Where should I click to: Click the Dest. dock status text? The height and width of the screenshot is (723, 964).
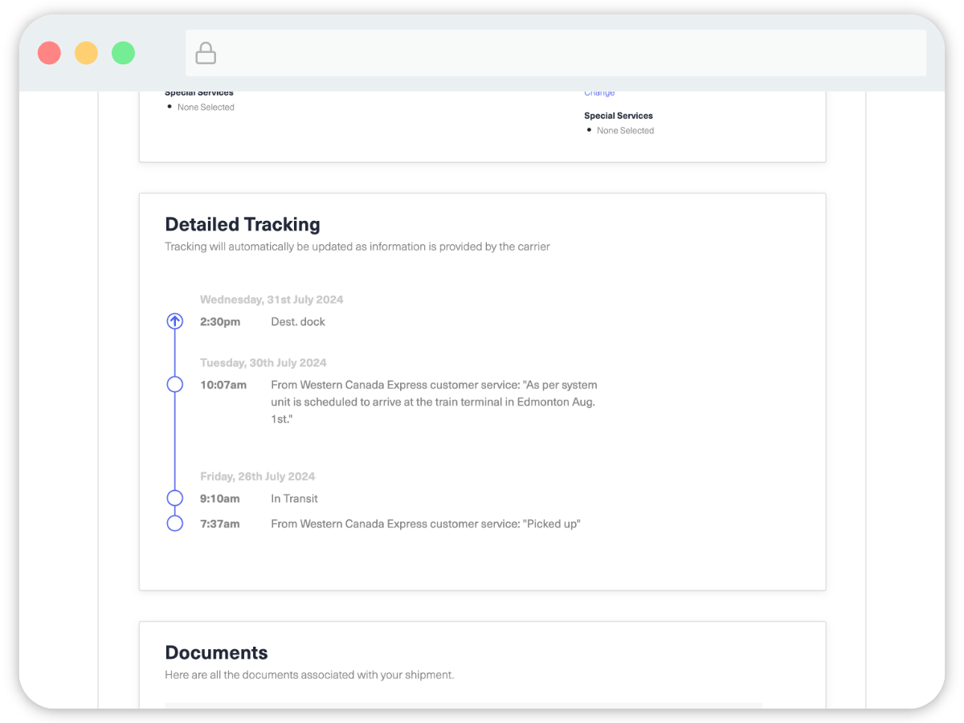[298, 321]
